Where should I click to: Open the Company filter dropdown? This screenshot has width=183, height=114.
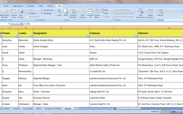[x=136, y=36]
